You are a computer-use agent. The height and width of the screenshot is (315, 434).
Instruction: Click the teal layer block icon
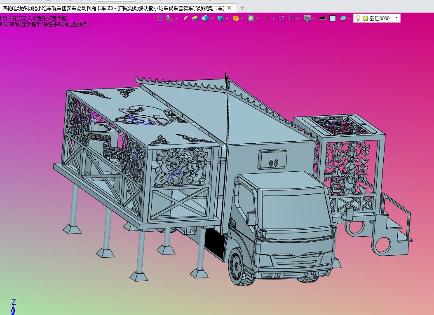coord(343,18)
